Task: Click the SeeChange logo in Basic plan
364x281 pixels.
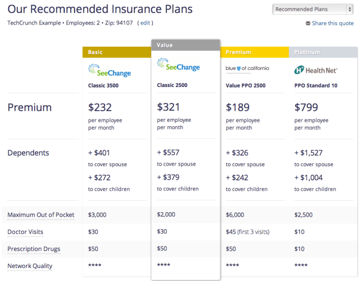Action: [x=110, y=71]
